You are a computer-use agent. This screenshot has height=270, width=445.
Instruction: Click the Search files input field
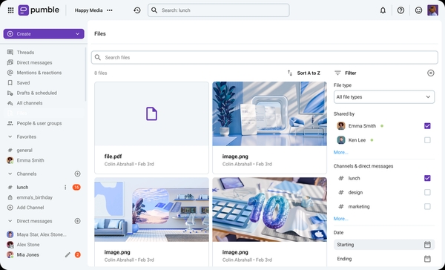click(x=265, y=57)
